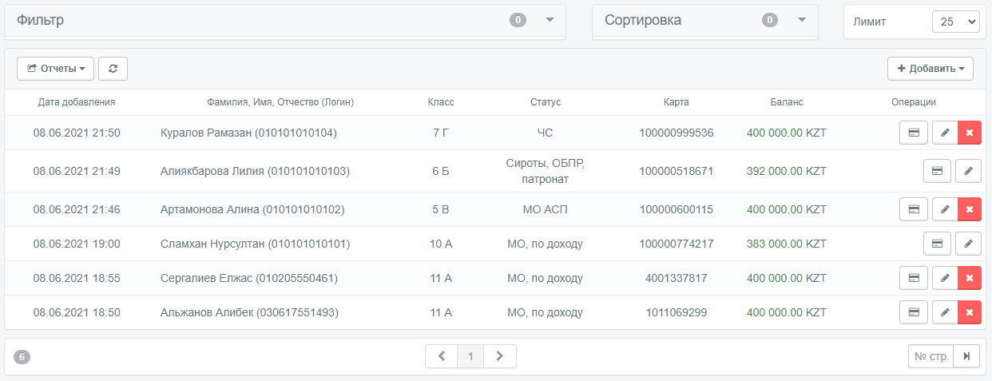The image size is (992, 381).
Task: Edit Альжанов Алибек with pencil icon
Action: tap(944, 312)
